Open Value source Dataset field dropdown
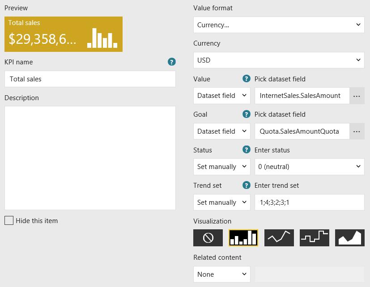 (222, 96)
